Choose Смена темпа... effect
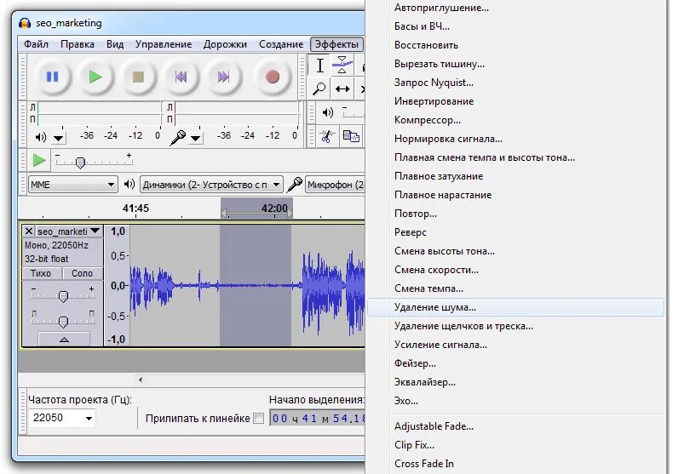 point(515,288)
